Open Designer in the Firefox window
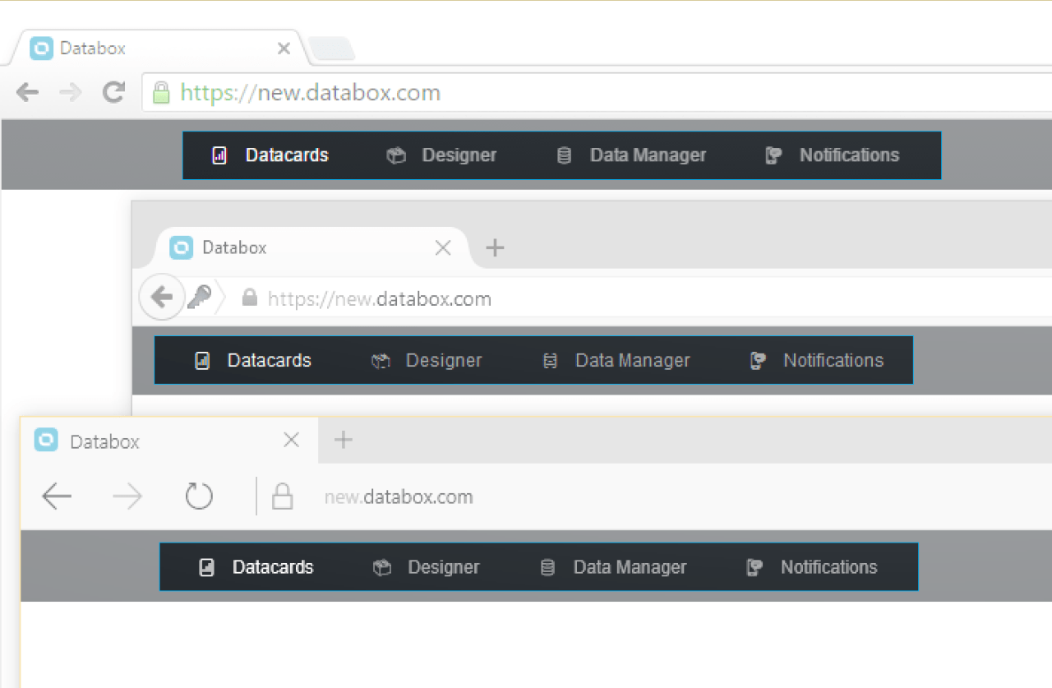This screenshot has height=688, width=1052. 444,361
